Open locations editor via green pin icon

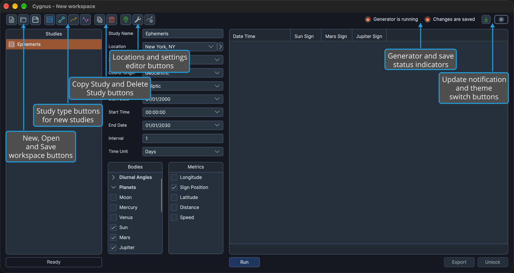[126, 20]
